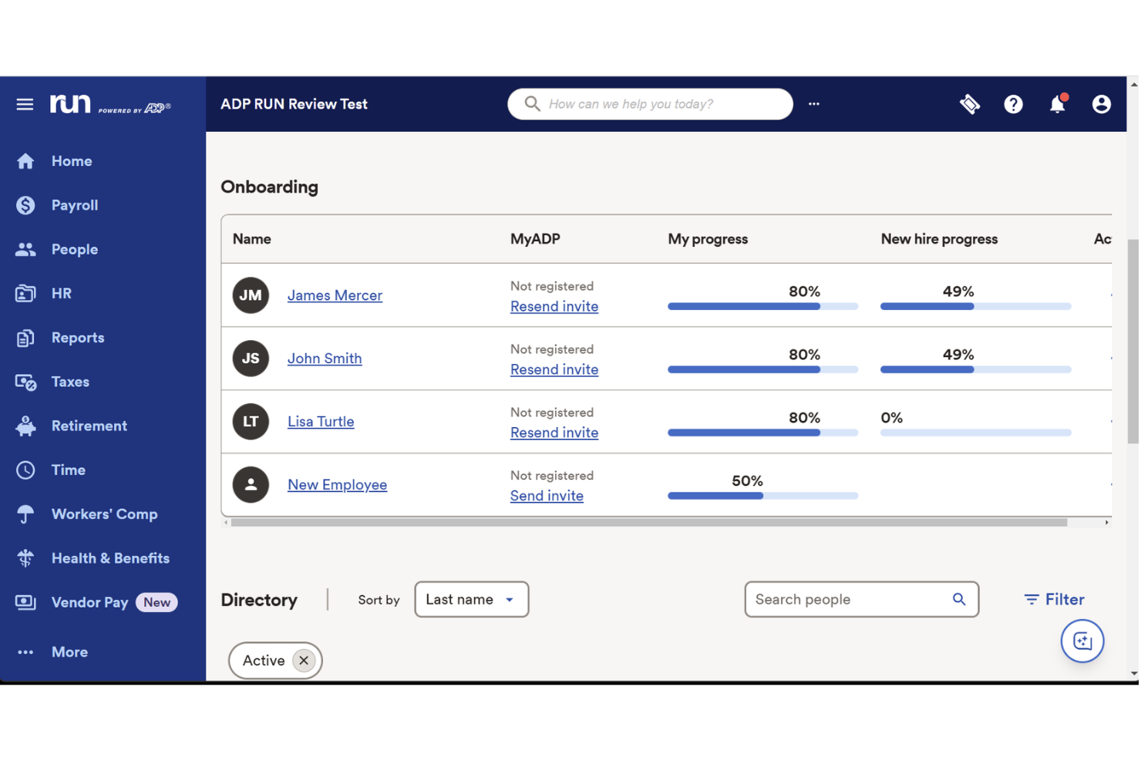
Task: Resend invite to James Mercer
Action: pos(554,307)
